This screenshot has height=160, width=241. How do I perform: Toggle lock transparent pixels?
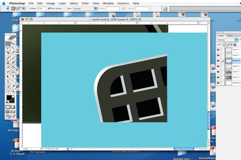pos(224,44)
